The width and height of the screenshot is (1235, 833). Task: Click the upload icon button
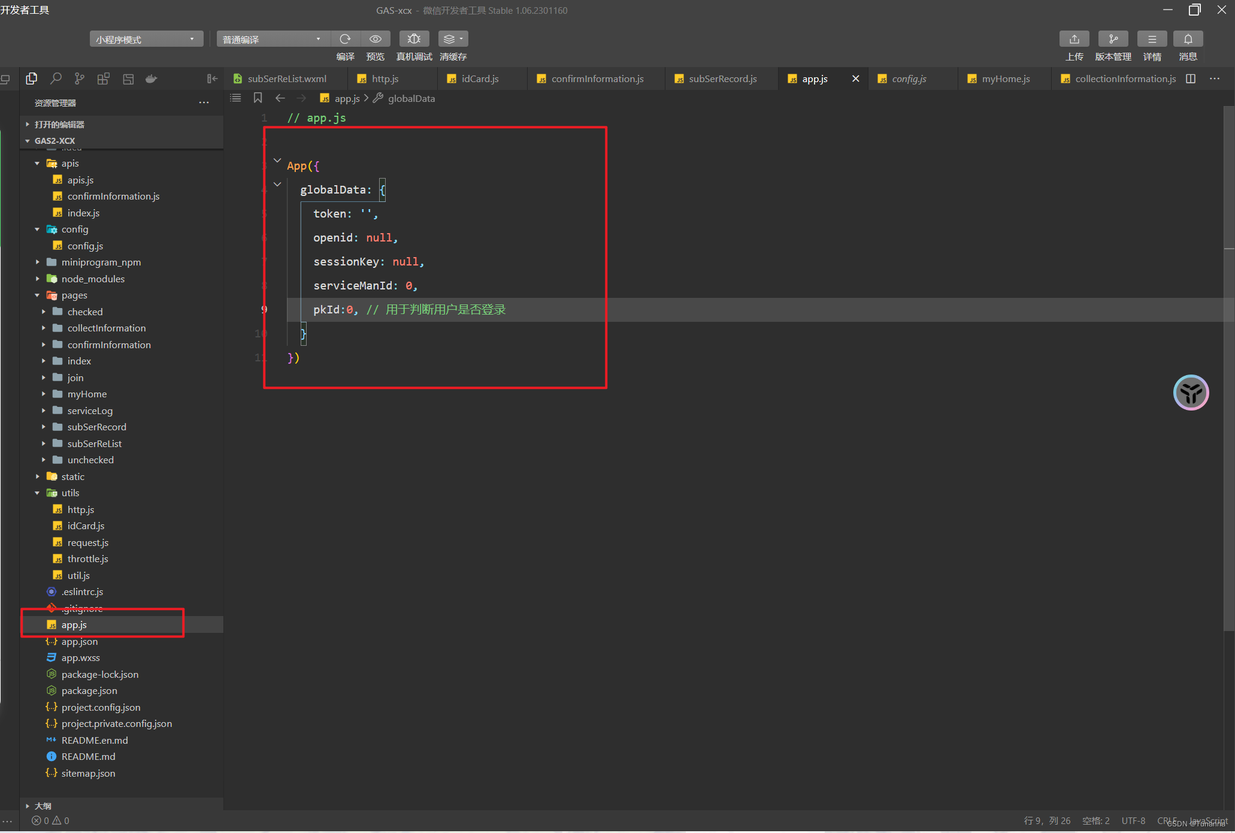click(x=1074, y=39)
